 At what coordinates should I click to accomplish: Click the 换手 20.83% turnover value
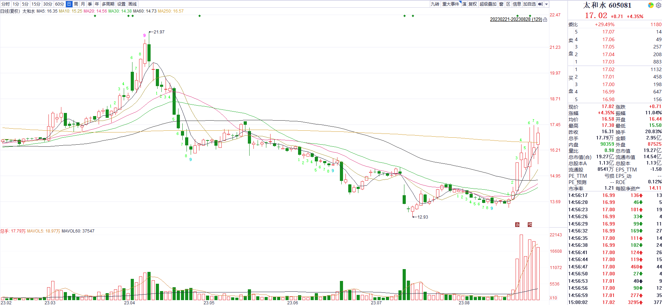pyautogui.click(x=653, y=131)
